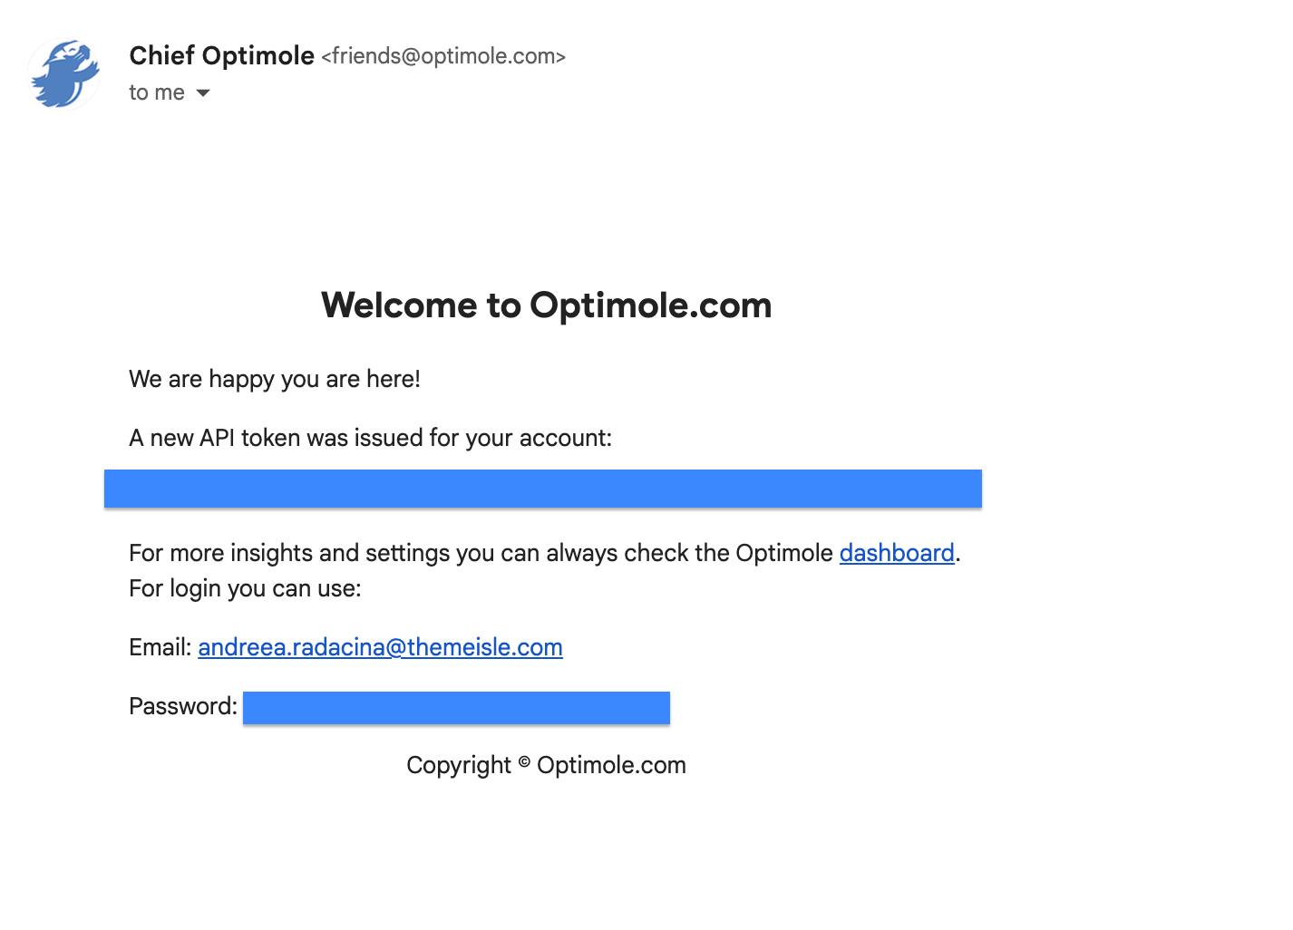
Task: Click the sender name Chief Optimole
Action: [221, 56]
